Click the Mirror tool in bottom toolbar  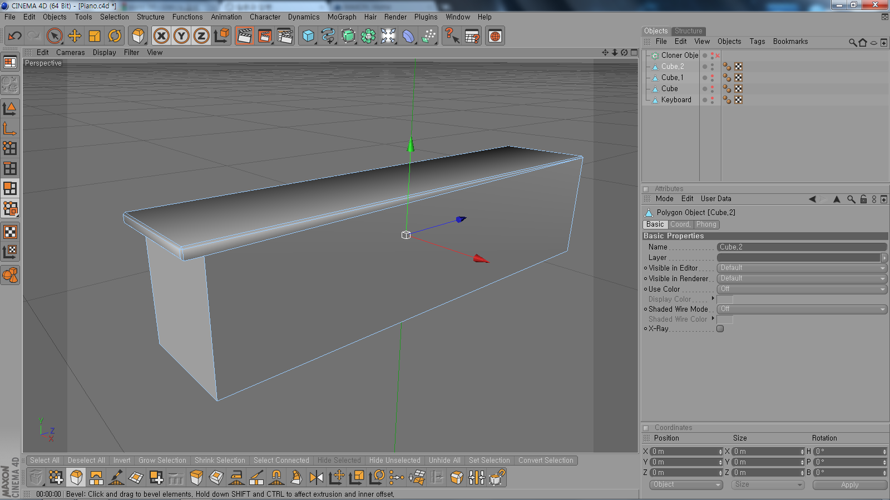(317, 477)
